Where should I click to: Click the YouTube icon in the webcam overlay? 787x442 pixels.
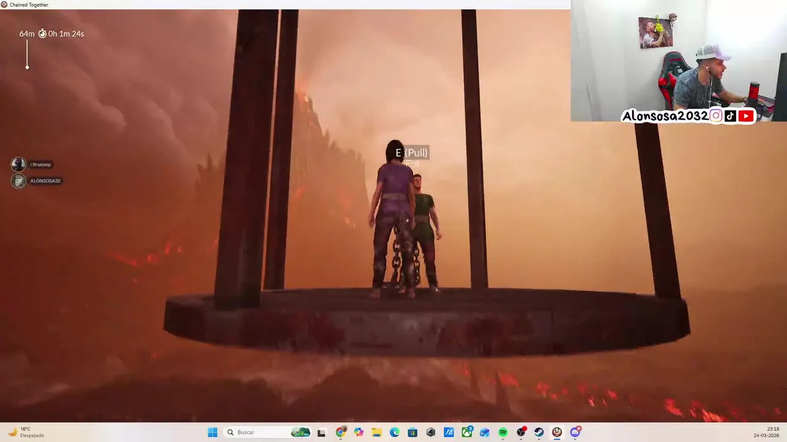[x=746, y=116]
